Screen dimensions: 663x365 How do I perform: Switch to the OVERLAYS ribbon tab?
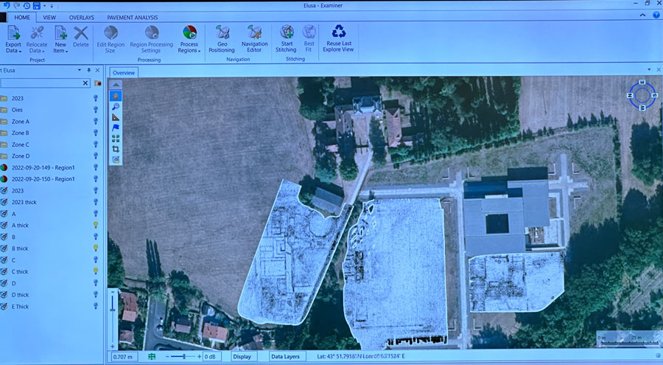(81, 16)
